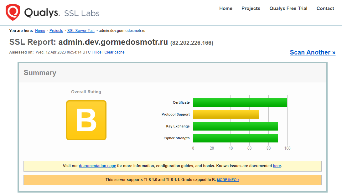Image resolution: width=342 pixels, height=196 pixels.
Task: Click the '100' axis value
Action: click(x=287, y=148)
